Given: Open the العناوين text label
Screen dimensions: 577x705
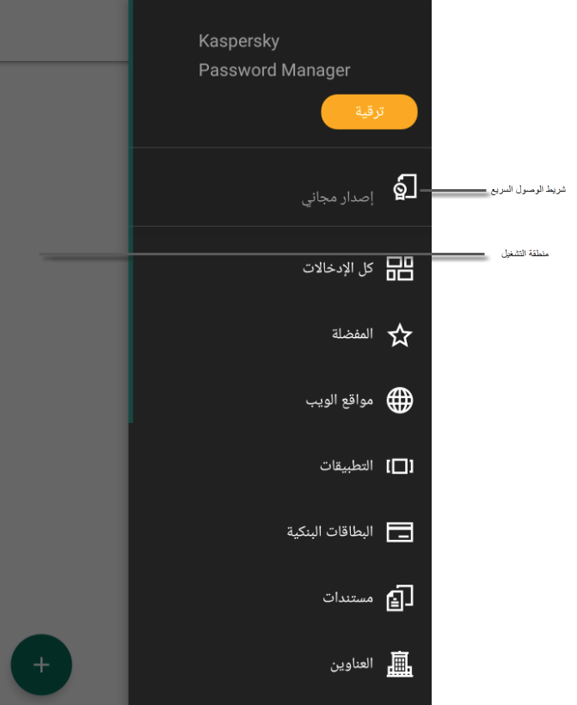Looking at the screenshot, I should (x=352, y=665).
